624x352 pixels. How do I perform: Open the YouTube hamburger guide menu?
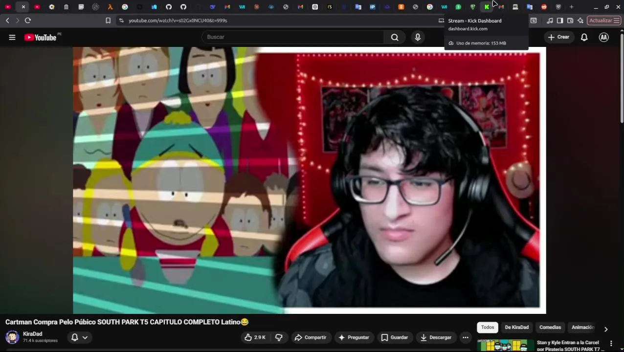pos(12,37)
